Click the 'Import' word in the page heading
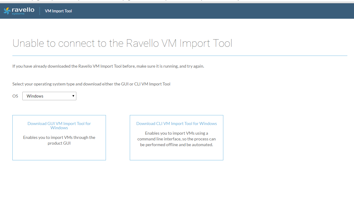Image resolution: width=354 pixels, height=202 pixels. [x=195, y=43]
